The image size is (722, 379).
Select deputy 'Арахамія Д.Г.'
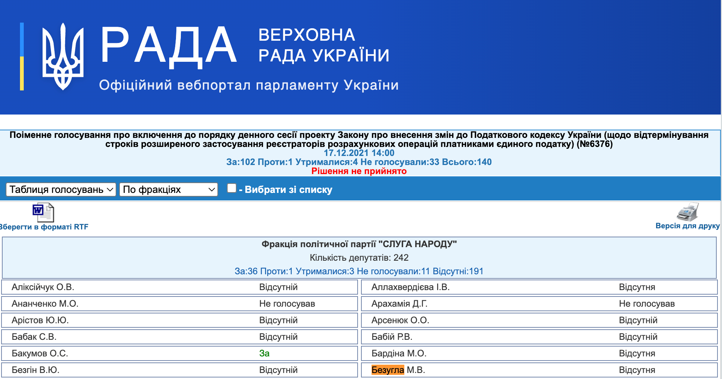coord(399,304)
